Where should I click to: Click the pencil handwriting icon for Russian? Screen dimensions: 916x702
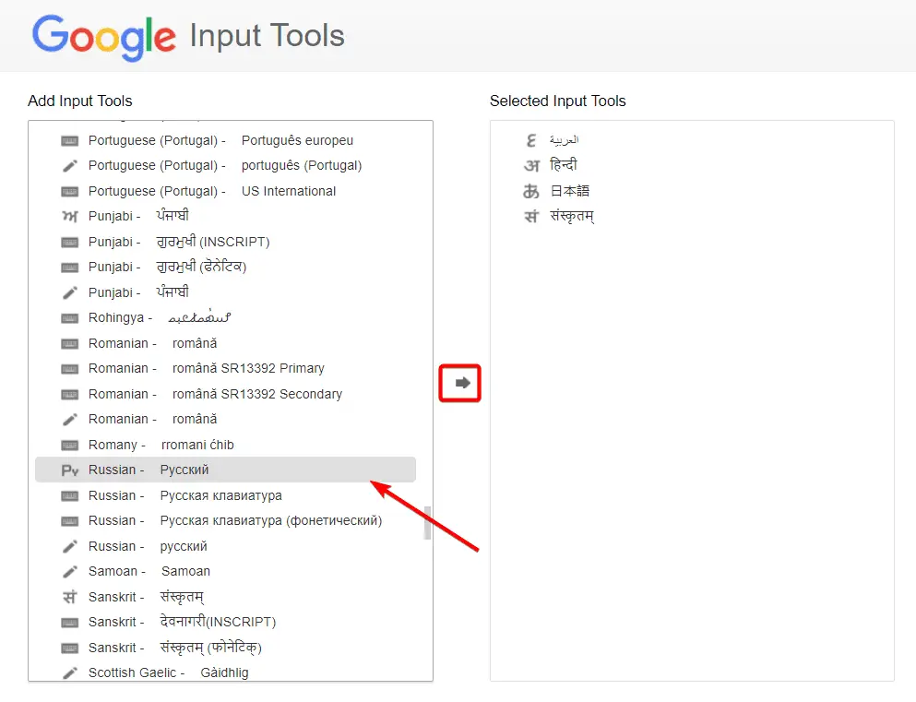(69, 547)
